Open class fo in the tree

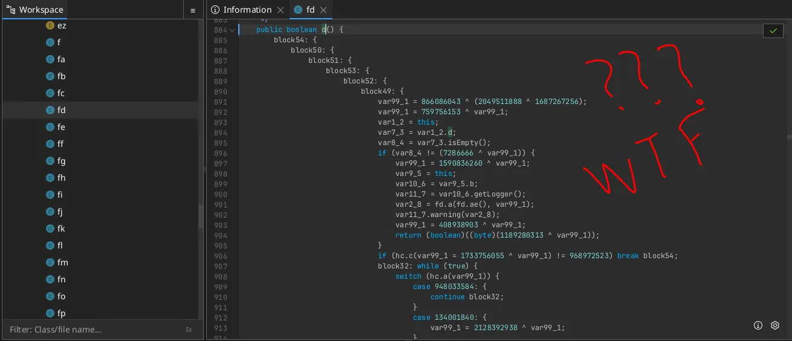coord(61,296)
